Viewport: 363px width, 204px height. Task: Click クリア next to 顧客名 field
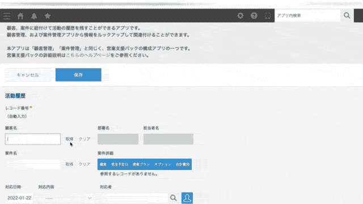[x=85, y=139]
